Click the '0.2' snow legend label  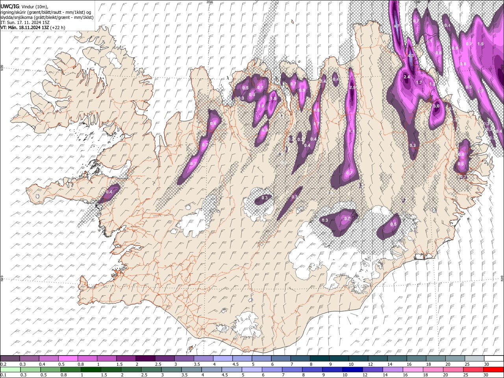(x=3, y=364)
